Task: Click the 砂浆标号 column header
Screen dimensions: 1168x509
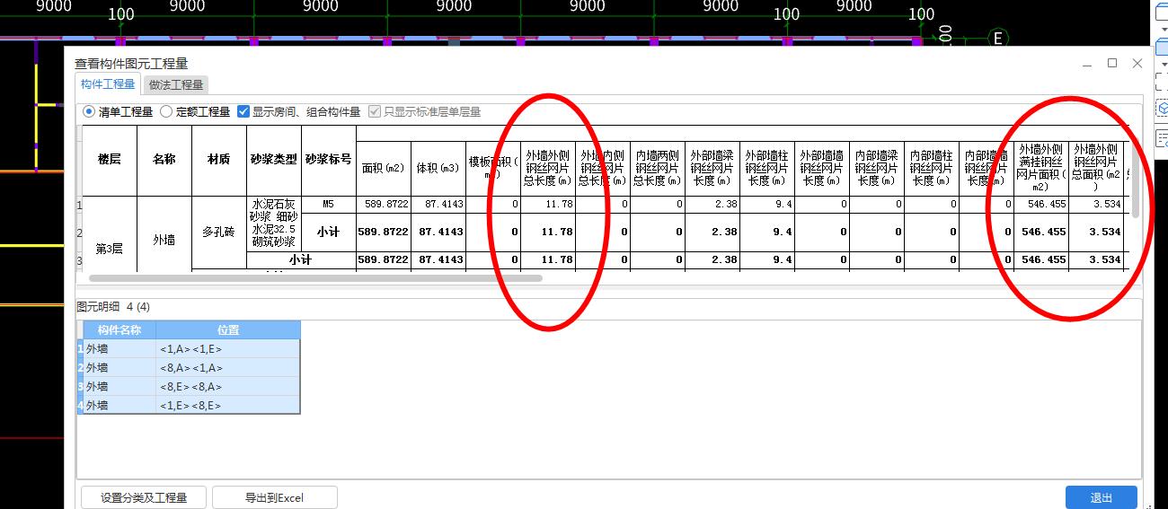Action: (329, 160)
